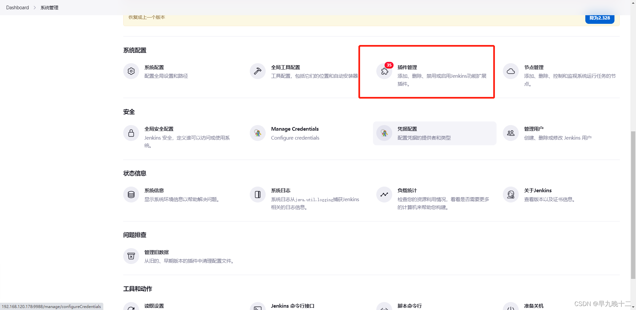Click the 安全 section heading

[x=129, y=112]
